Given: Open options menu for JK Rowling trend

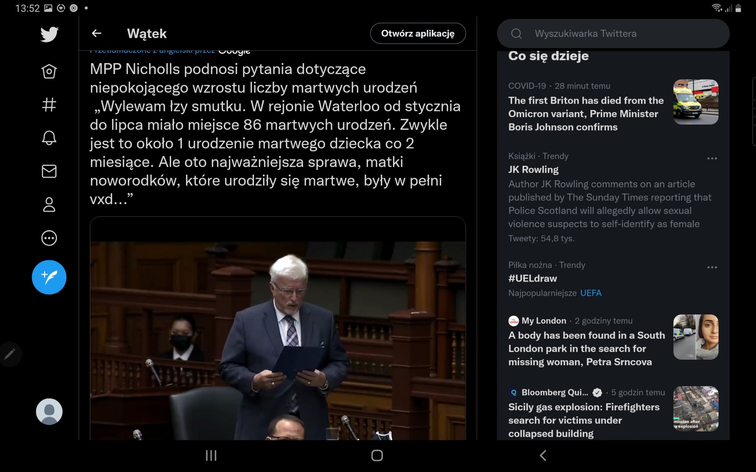Looking at the screenshot, I should coord(712,159).
